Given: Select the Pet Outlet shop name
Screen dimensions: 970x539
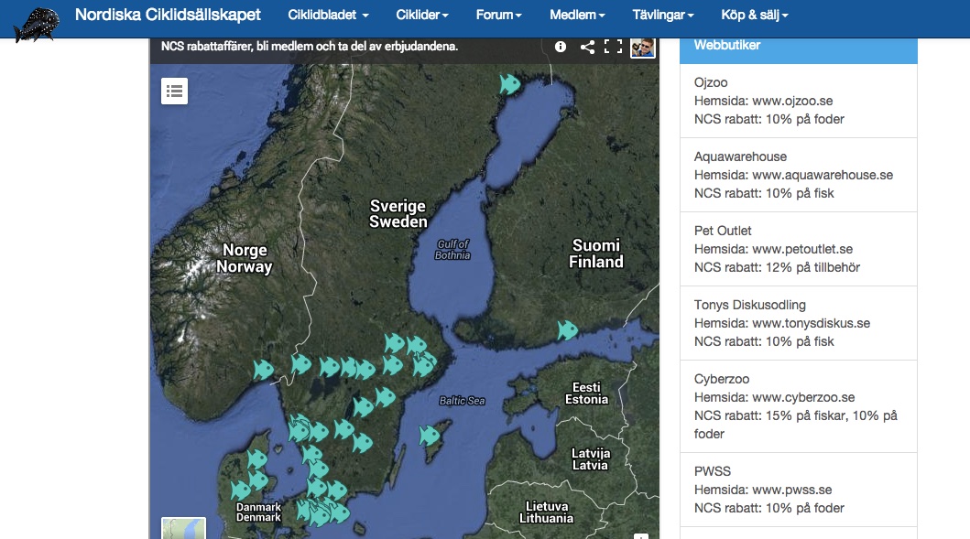Looking at the screenshot, I should [723, 231].
